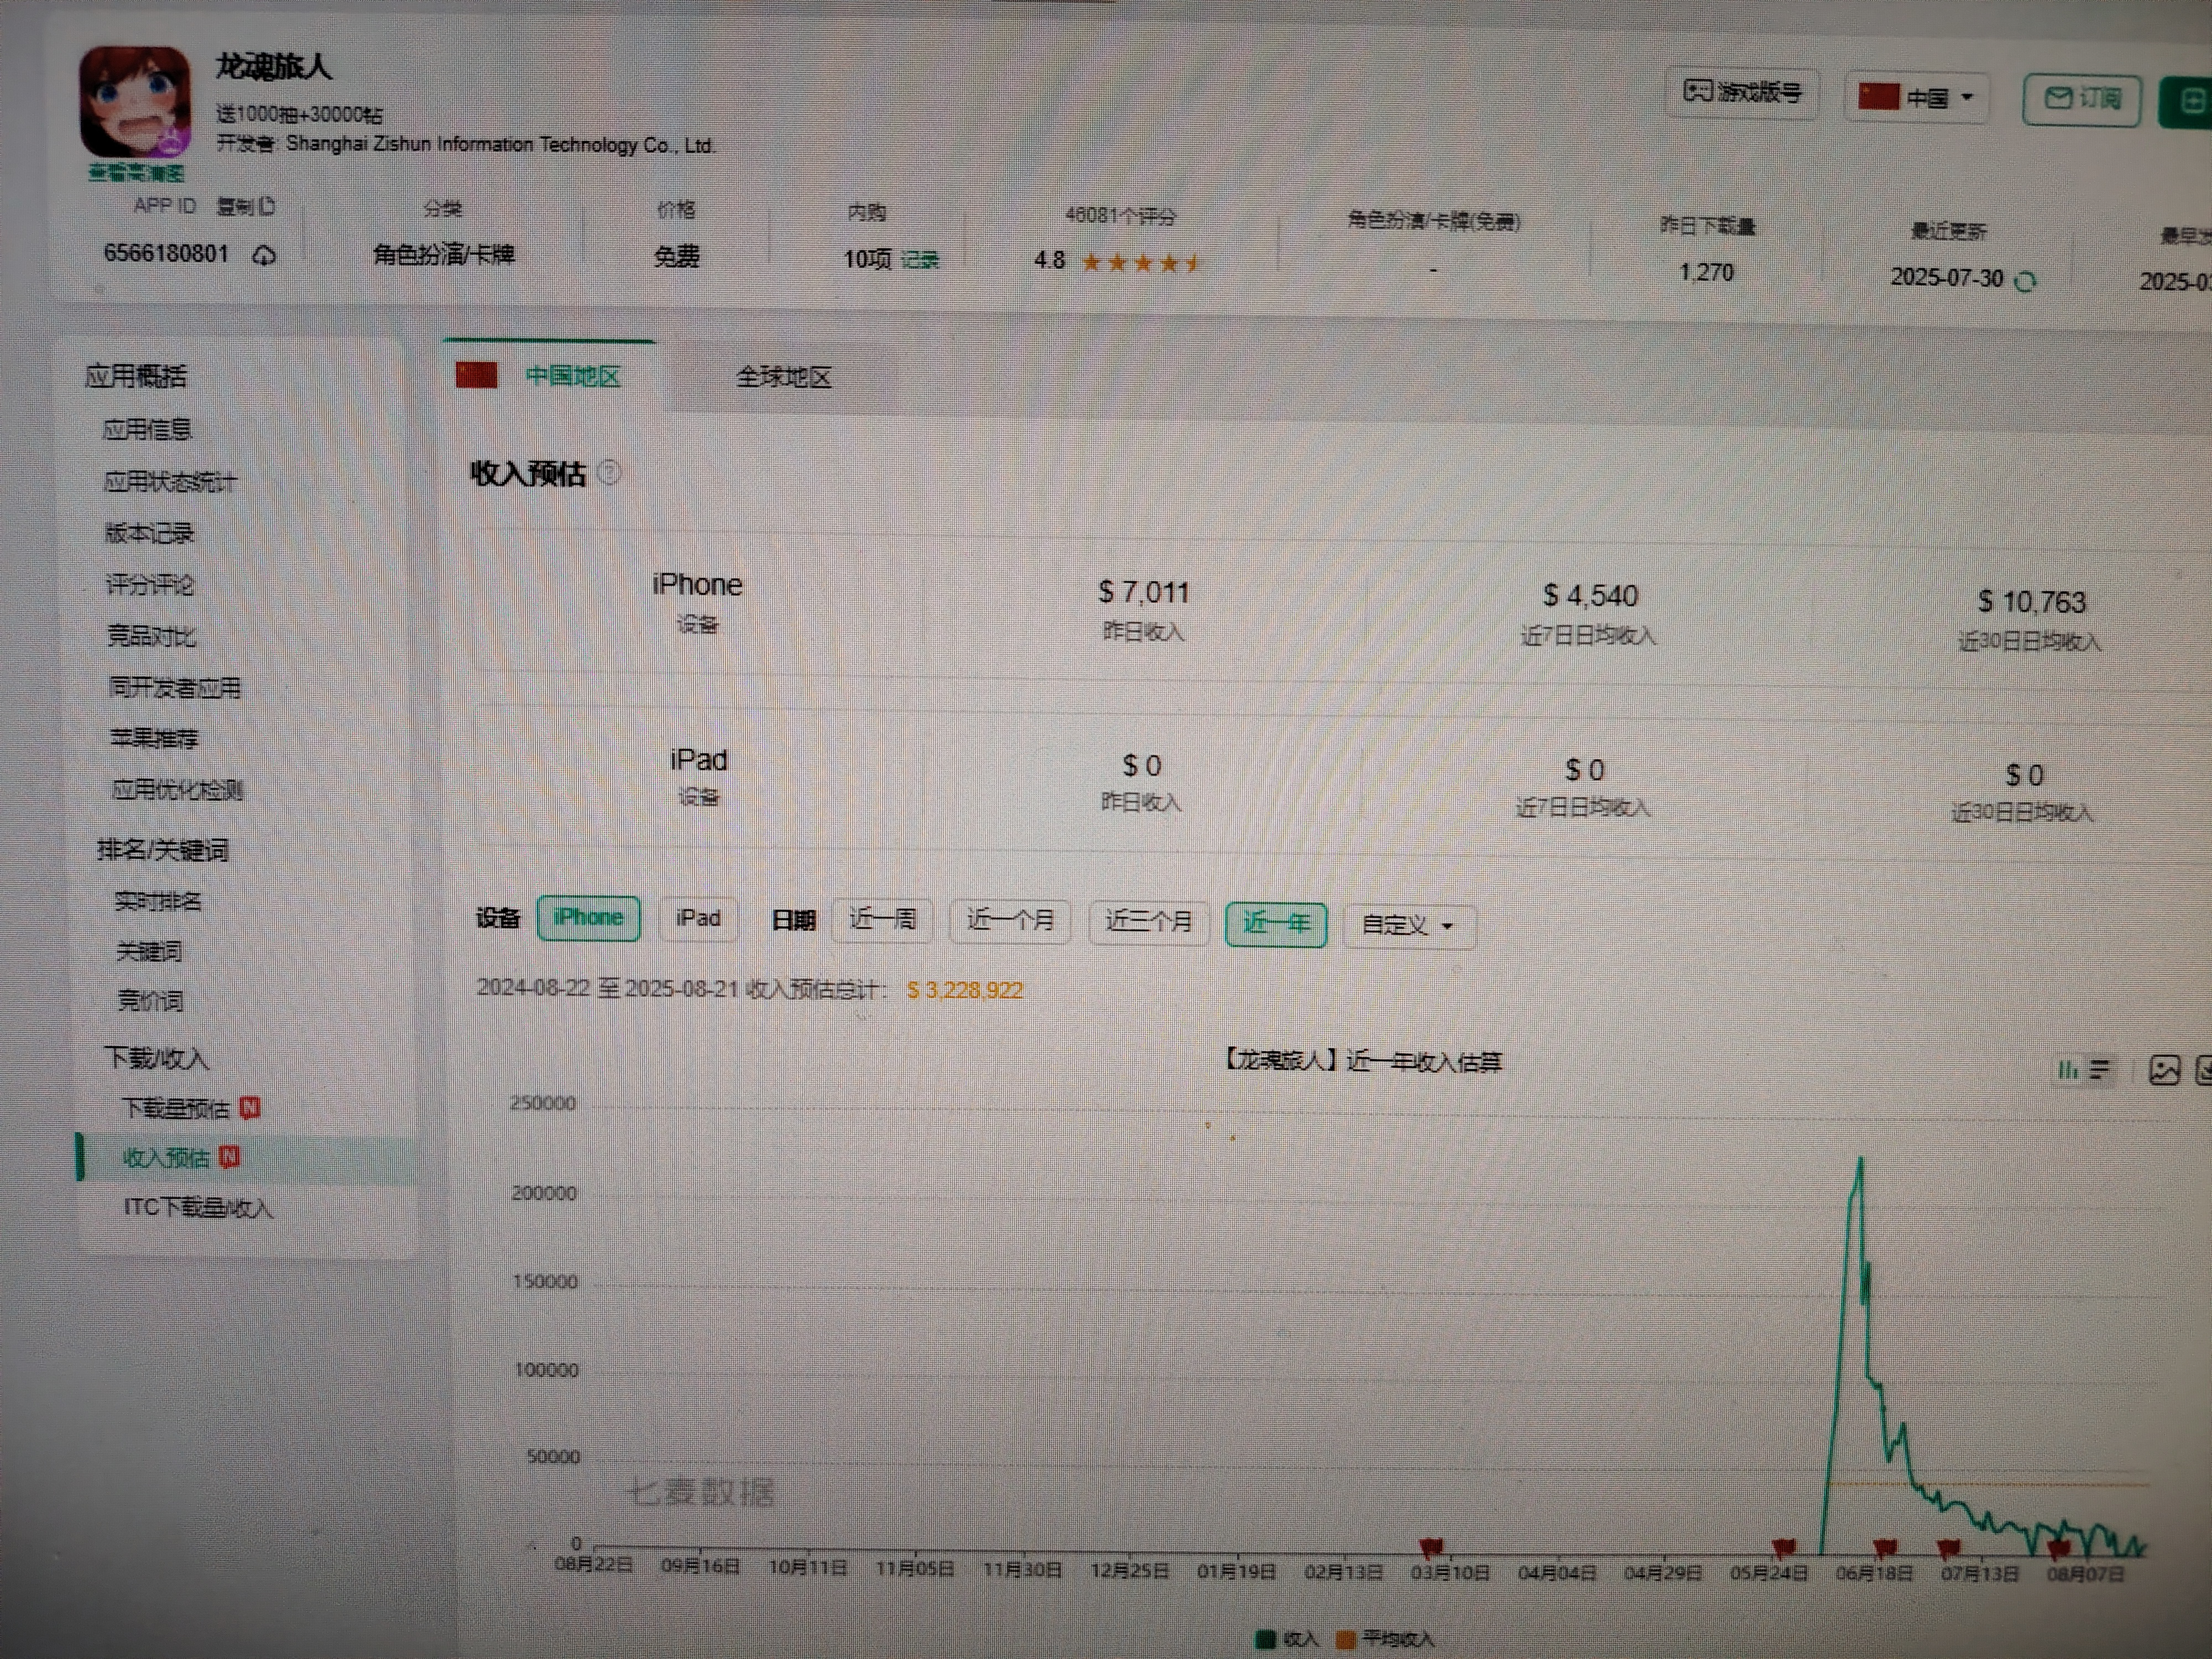Viewport: 2212px width, 1659px height.
Task: Copy the APP ID with 复制 icon
Action: 246,206
